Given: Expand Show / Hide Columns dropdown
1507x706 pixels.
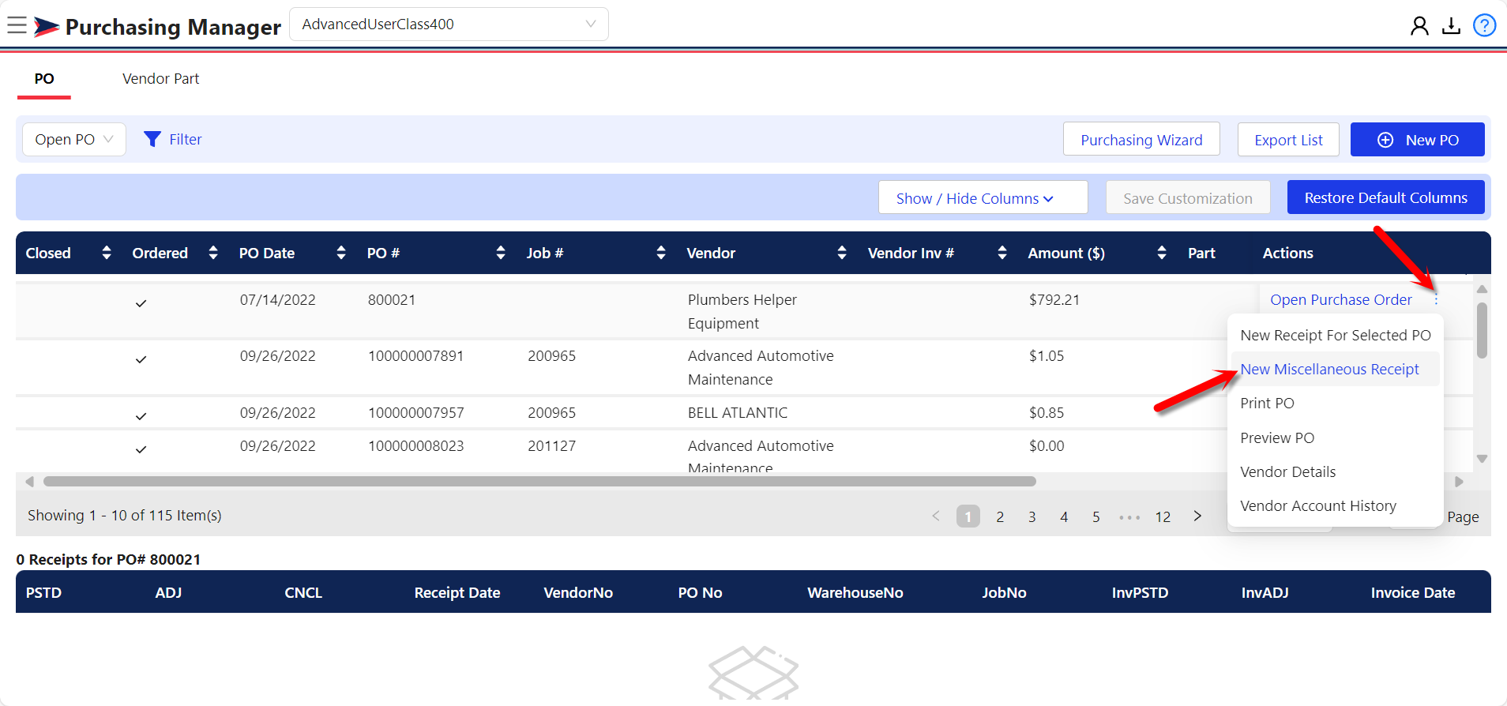Looking at the screenshot, I should click(983, 197).
